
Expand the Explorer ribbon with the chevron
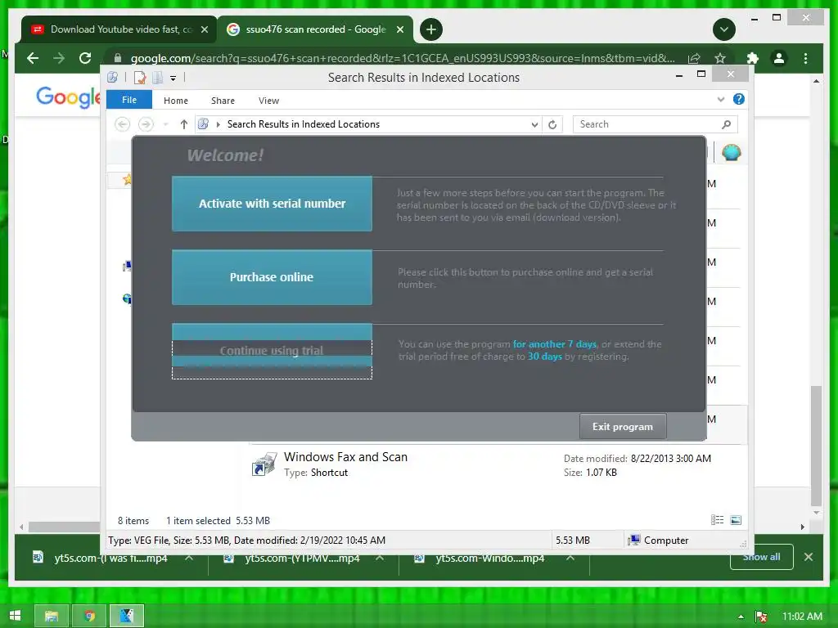(x=721, y=99)
